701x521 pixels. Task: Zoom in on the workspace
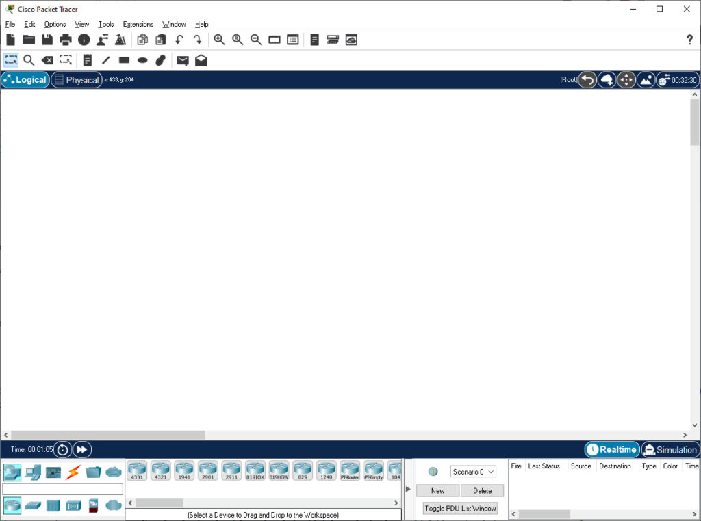[219, 40]
